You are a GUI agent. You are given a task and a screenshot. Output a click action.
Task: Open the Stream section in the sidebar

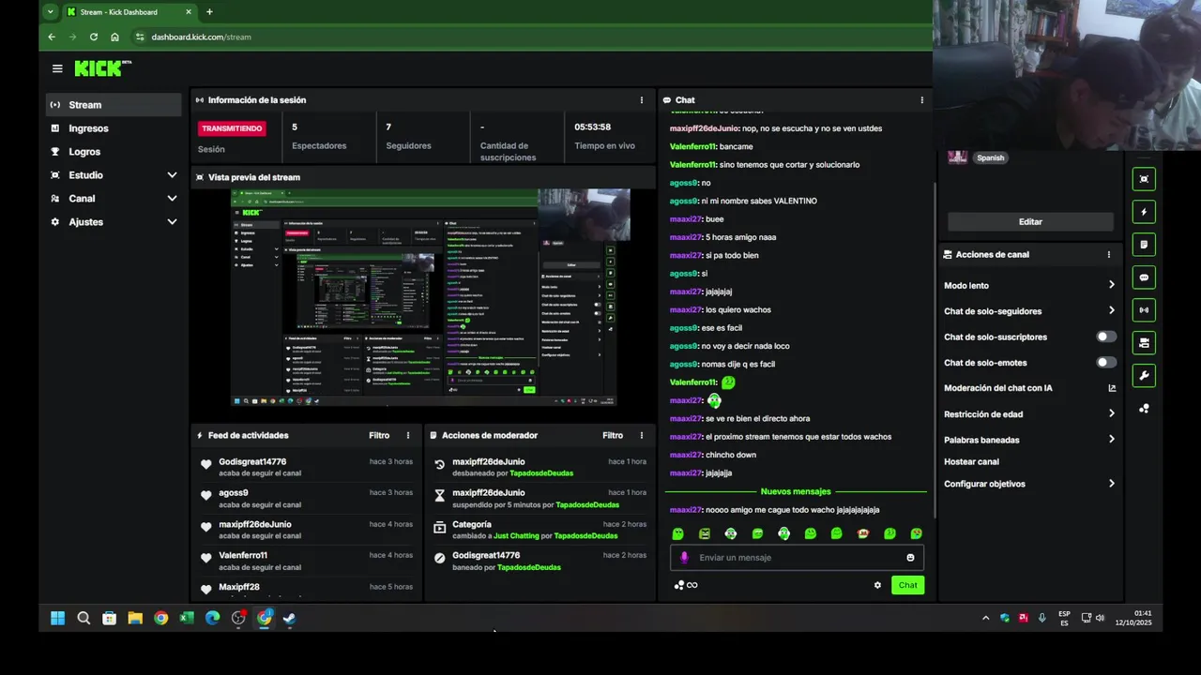(x=114, y=105)
